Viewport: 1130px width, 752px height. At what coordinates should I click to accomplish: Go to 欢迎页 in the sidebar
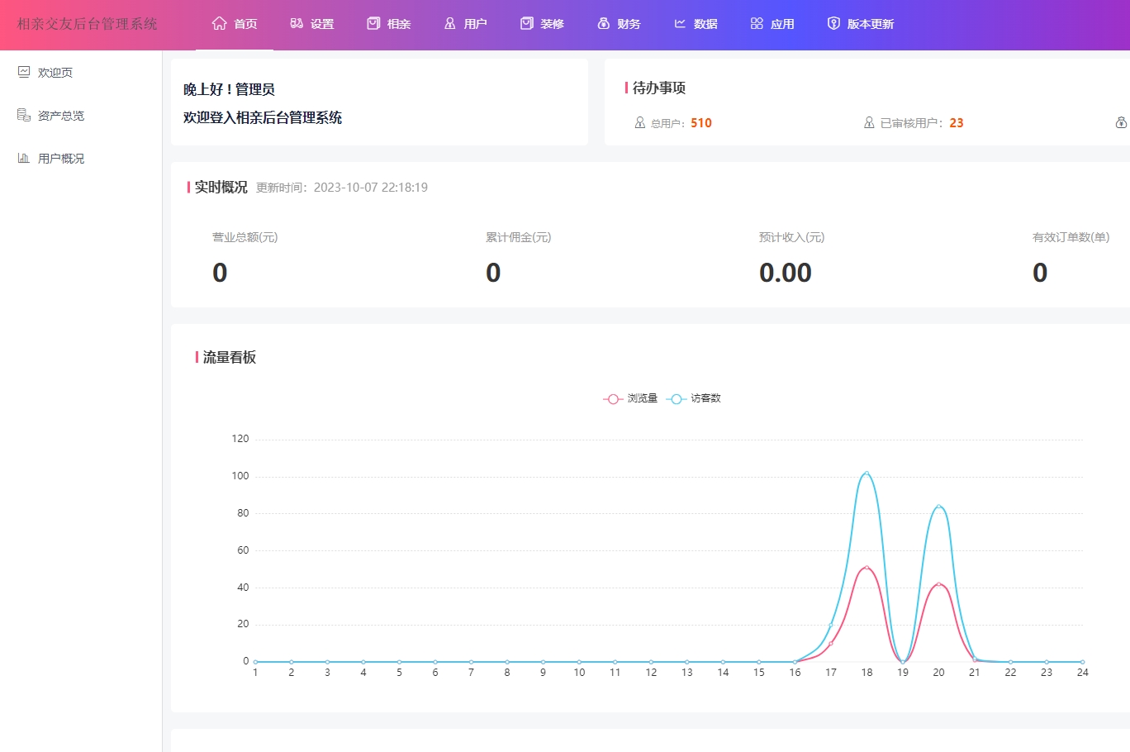tap(55, 73)
